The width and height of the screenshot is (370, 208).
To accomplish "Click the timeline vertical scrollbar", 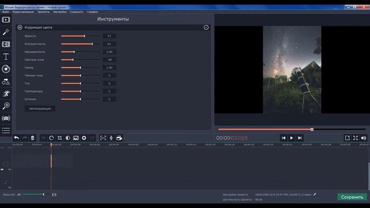I will (369, 176).
